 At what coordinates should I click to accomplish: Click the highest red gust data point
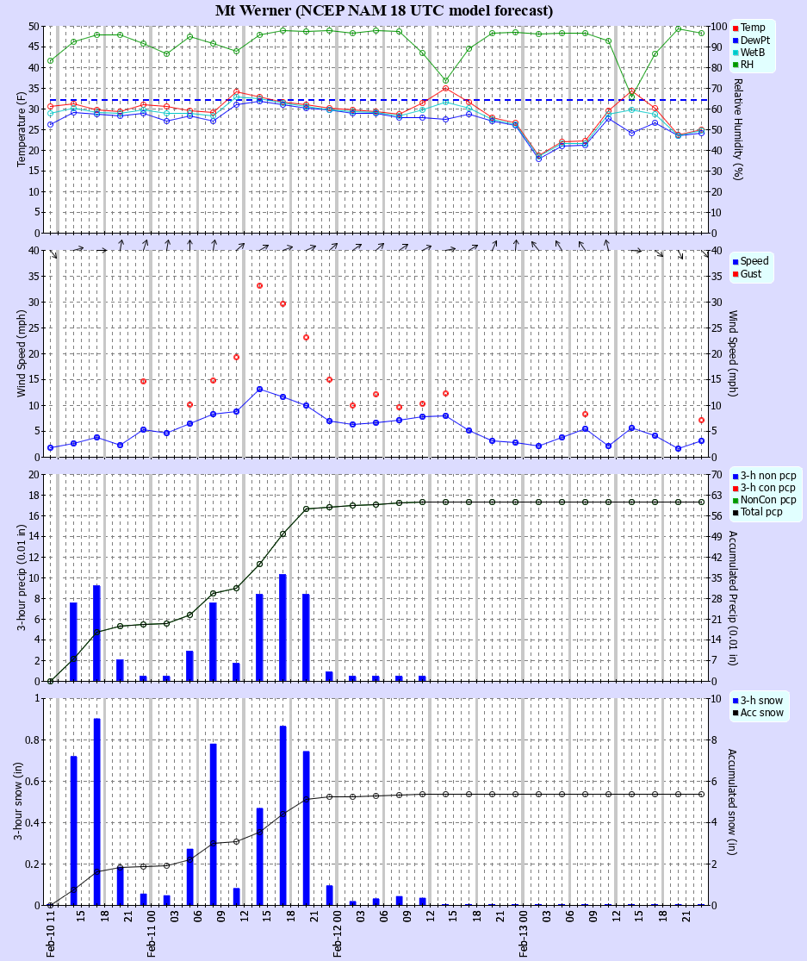click(259, 286)
